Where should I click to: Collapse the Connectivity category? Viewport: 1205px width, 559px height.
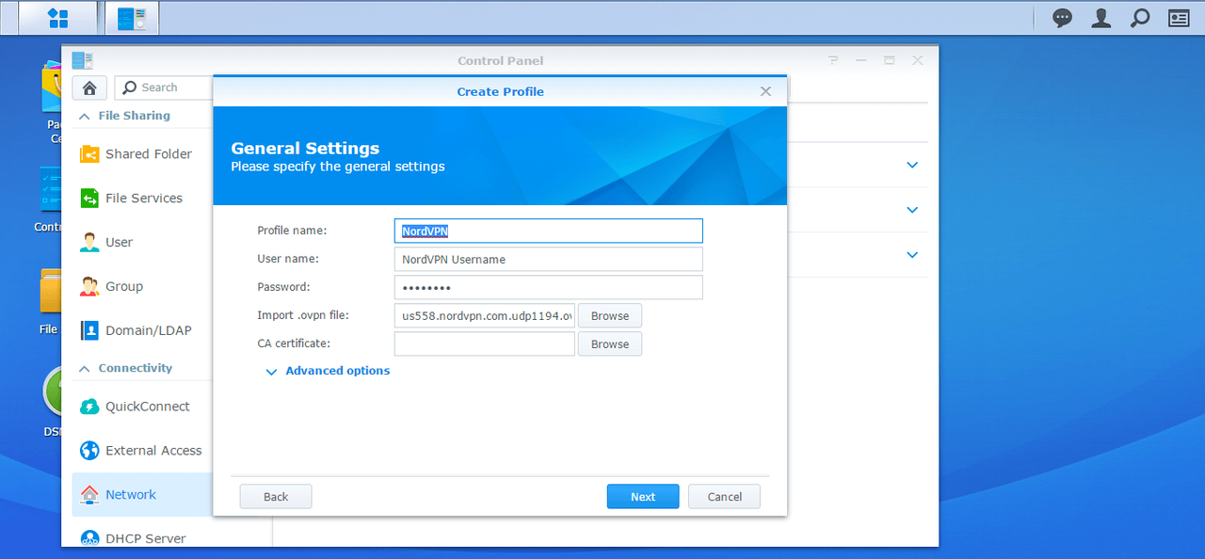[84, 368]
